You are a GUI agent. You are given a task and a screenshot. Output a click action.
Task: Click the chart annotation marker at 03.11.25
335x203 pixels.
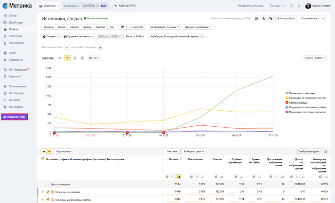[x=127, y=133]
